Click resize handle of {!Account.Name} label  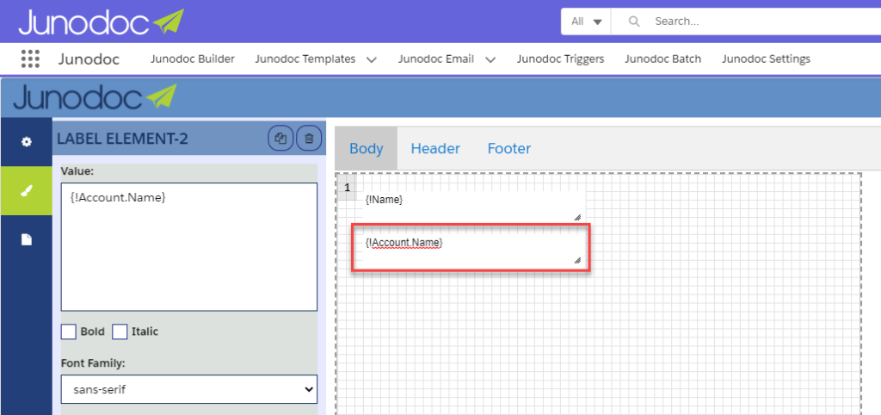(x=577, y=260)
